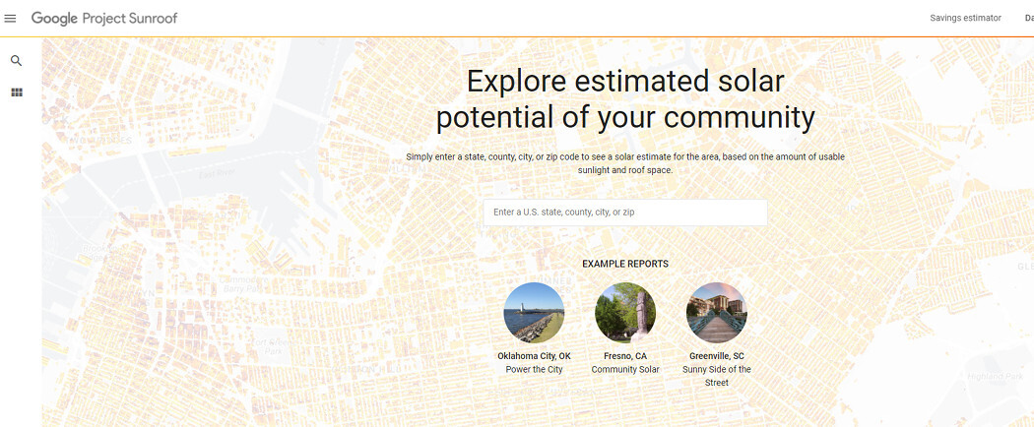Click the word Google in the header
Image resolution: width=1034 pixels, height=427 pixels.
click(x=54, y=19)
